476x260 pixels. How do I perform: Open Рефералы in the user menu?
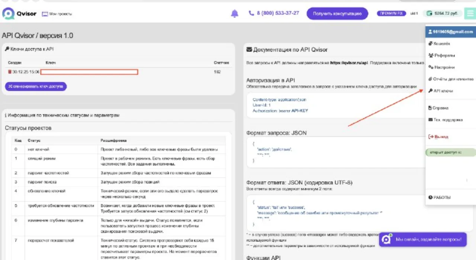pos(441,55)
